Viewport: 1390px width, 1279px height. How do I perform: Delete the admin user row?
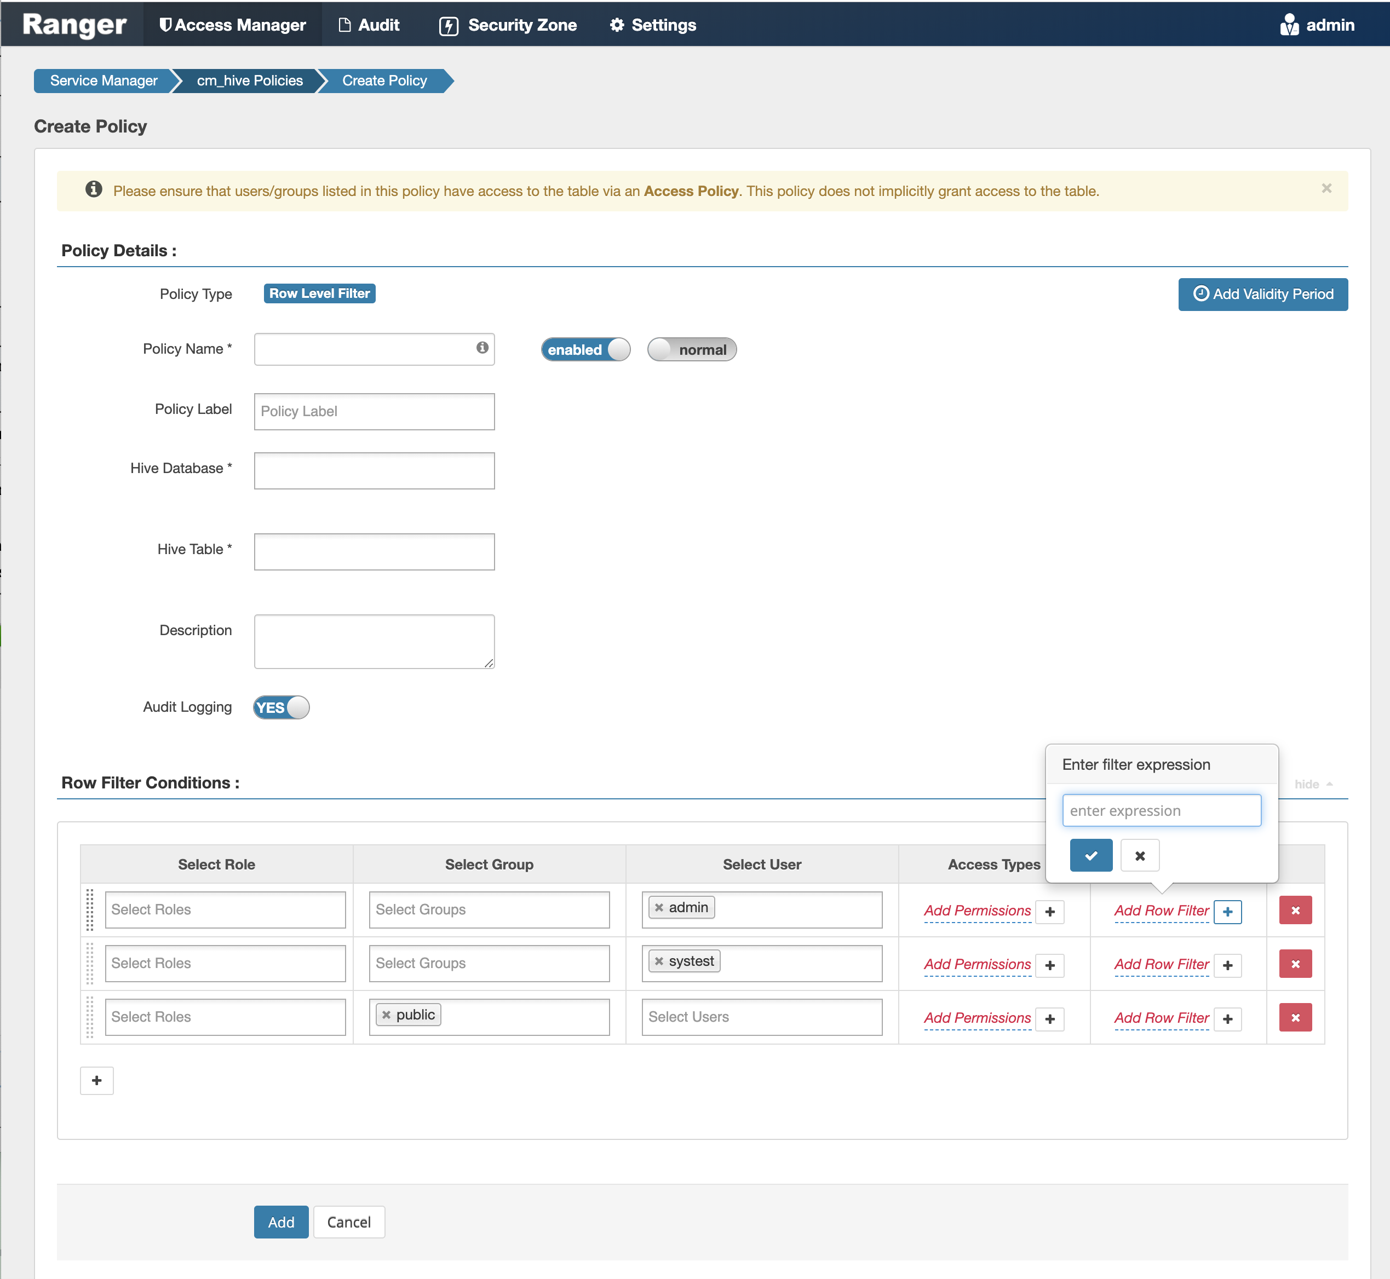coord(1295,910)
